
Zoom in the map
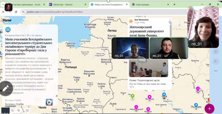[x=19, y=110]
